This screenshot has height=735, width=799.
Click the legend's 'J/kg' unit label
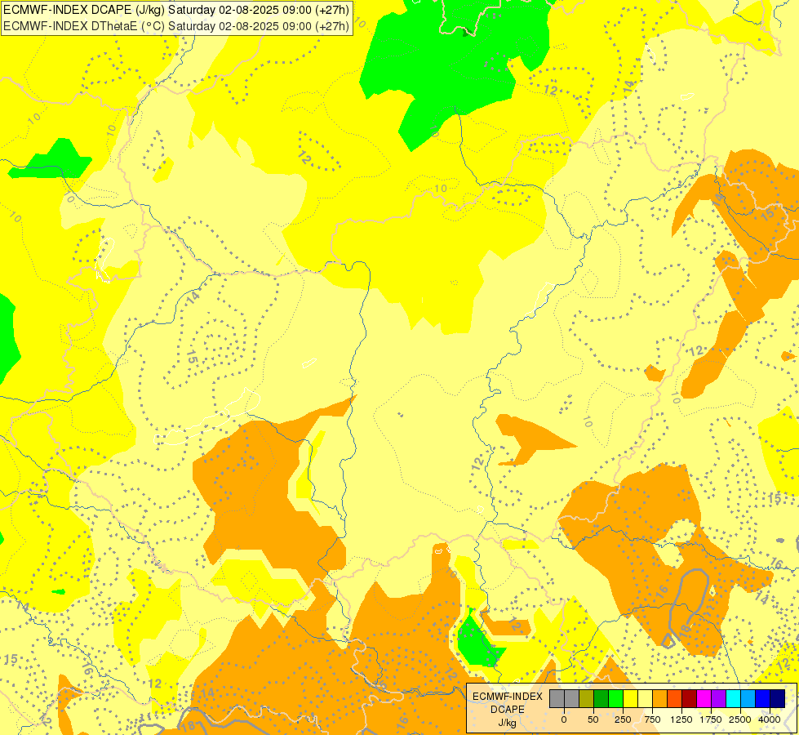tap(508, 723)
